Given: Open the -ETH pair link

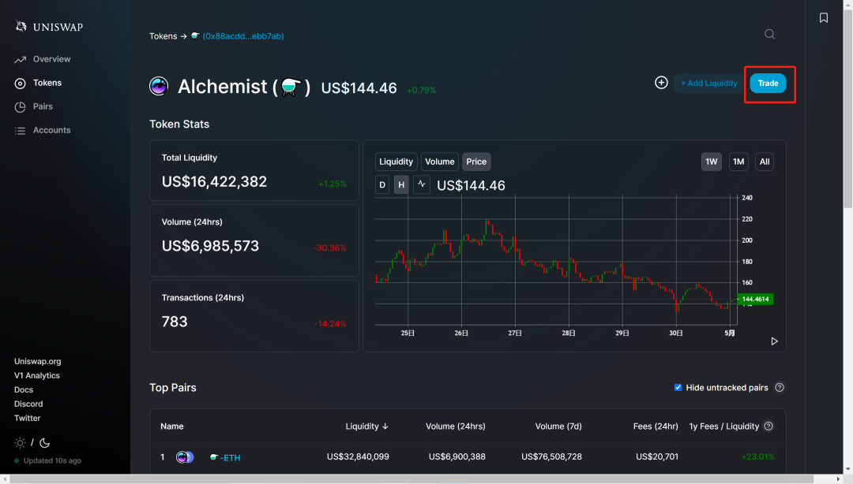Looking at the screenshot, I should click(225, 457).
